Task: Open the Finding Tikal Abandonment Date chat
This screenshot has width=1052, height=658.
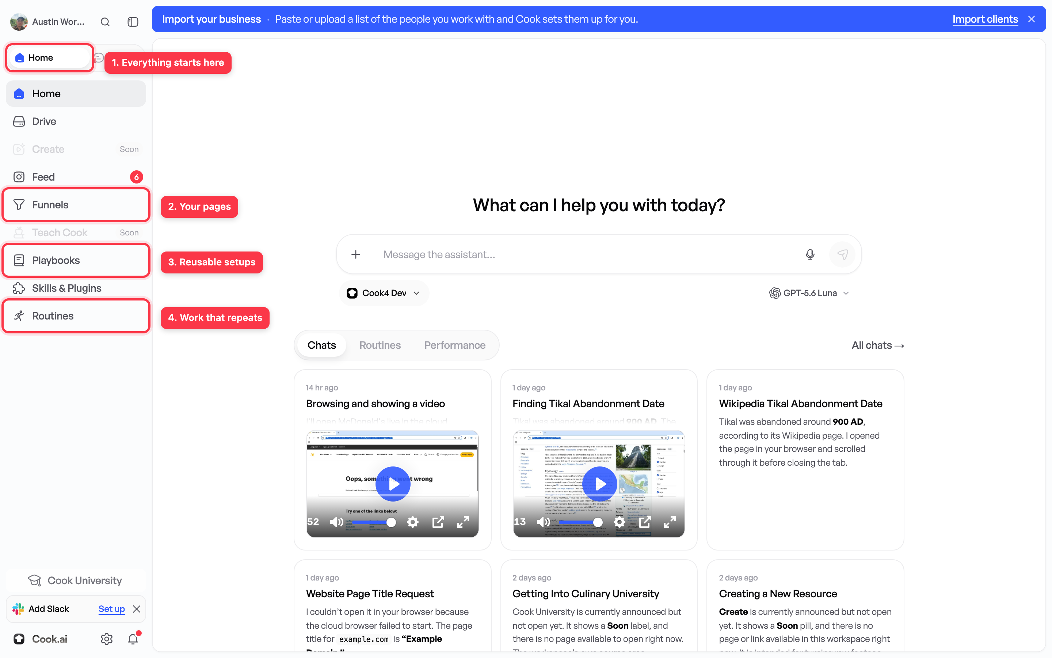Action: coord(588,404)
